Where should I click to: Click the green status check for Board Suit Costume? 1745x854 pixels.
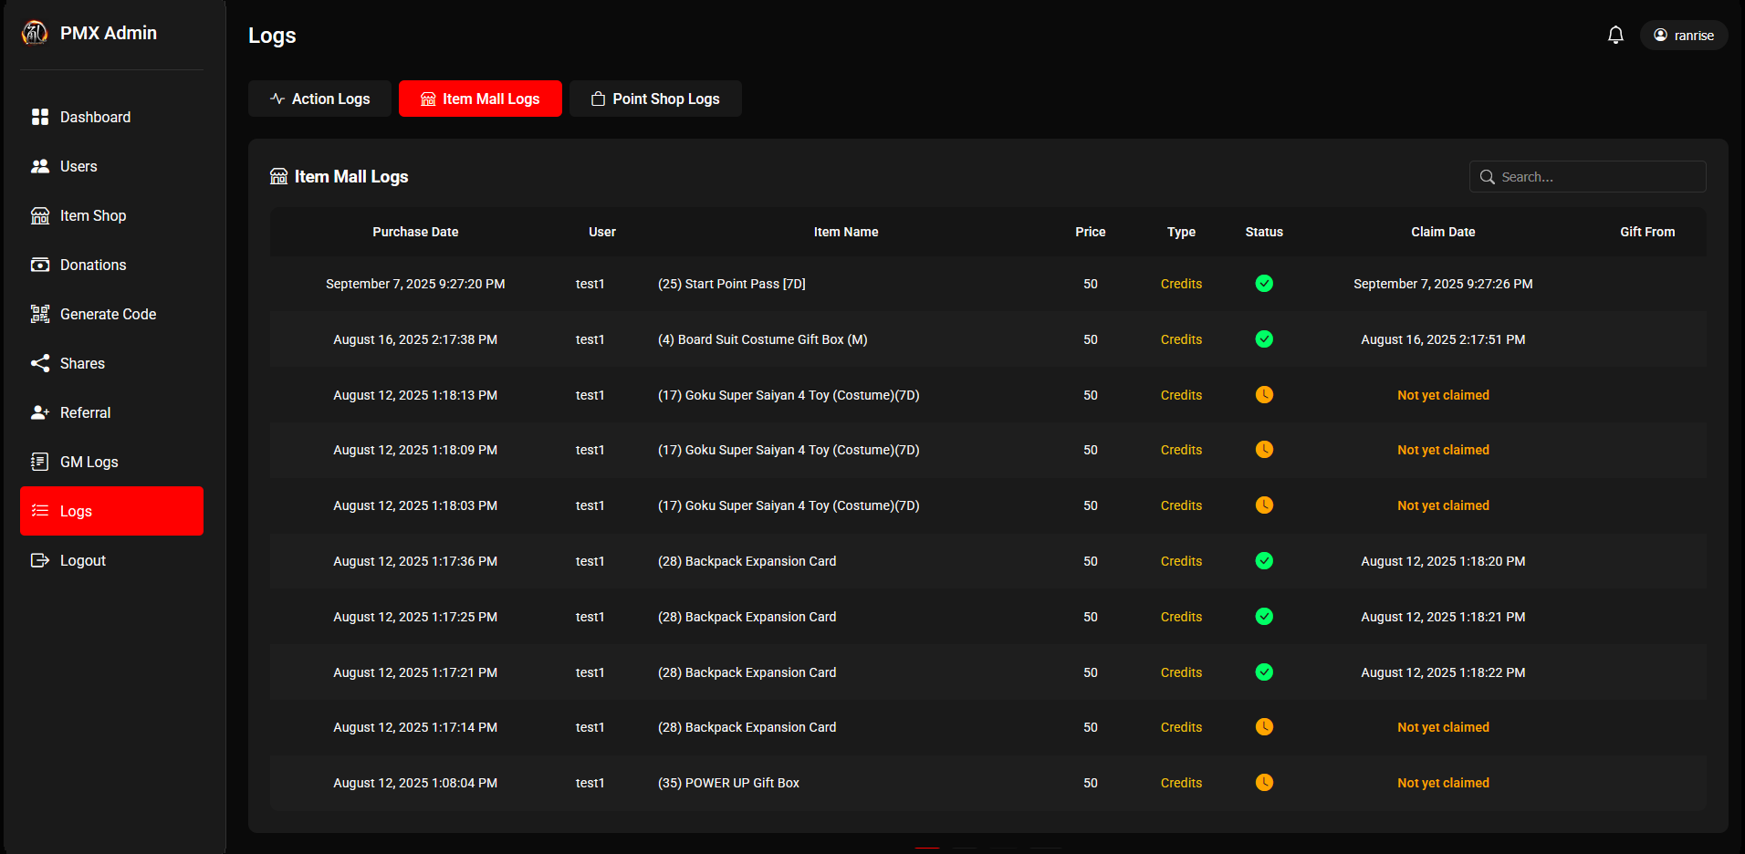[1264, 339]
